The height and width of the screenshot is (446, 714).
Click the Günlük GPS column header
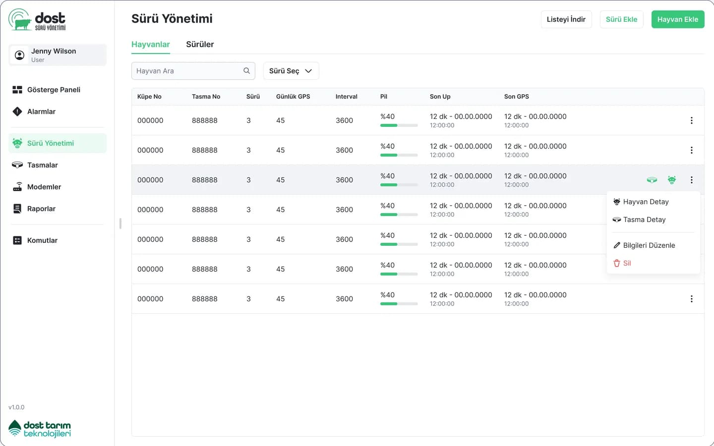click(x=293, y=97)
